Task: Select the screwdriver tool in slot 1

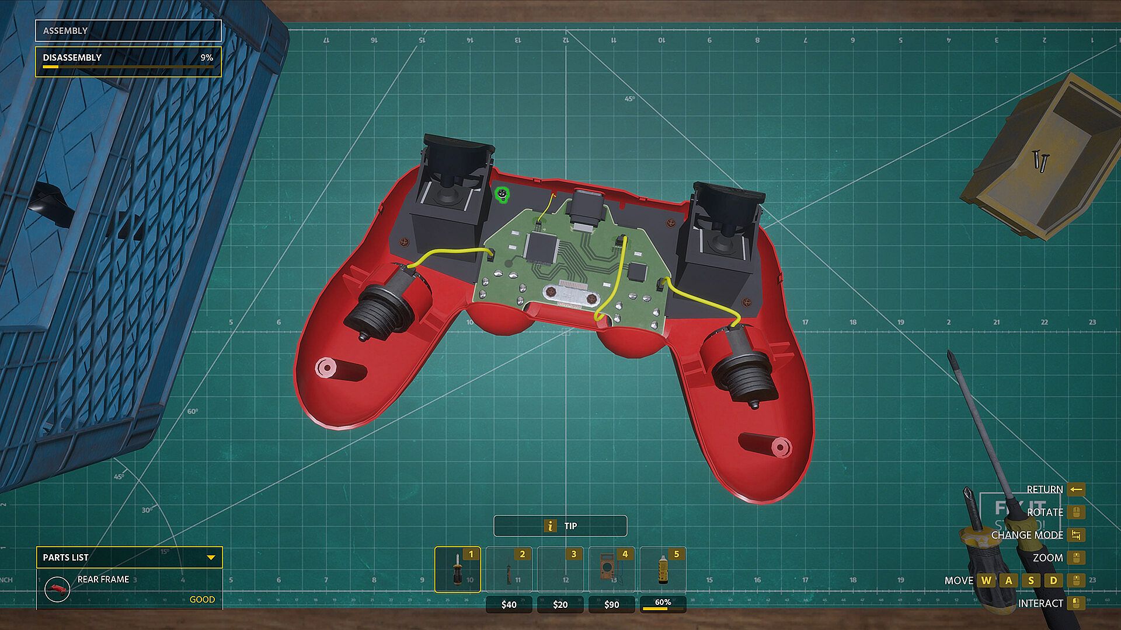Action: 458,569
